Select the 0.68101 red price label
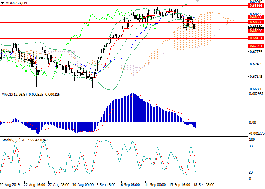The image size is (265, 189). (256, 38)
